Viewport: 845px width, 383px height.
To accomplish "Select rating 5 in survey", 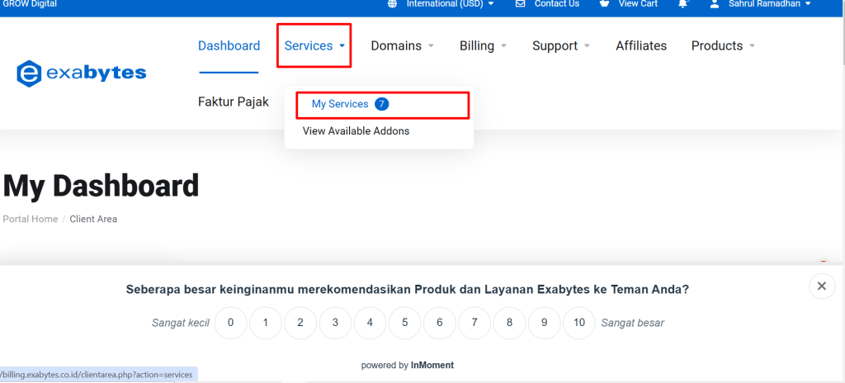I will [405, 323].
